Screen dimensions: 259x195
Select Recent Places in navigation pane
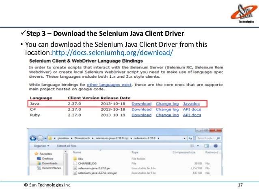pyautogui.click(x=52, y=168)
